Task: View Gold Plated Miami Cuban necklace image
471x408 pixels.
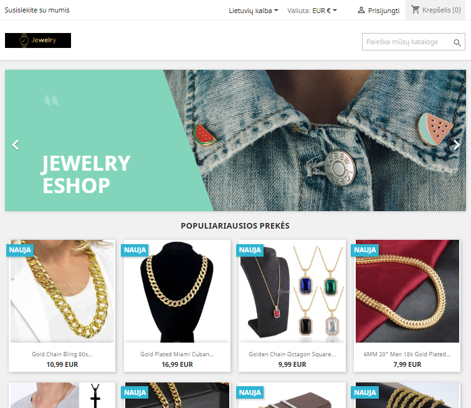Action: (x=177, y=291)
